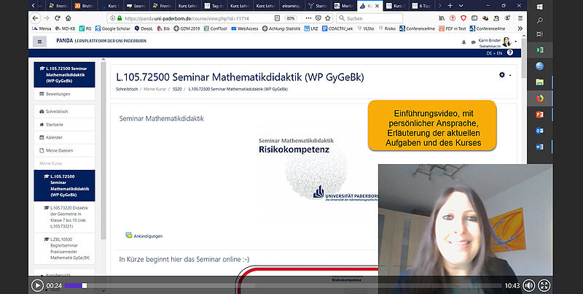The width and height of the screenshot is (583, 294).
Task: Open the PDF in Text bookmark
Action: point(452,28)
